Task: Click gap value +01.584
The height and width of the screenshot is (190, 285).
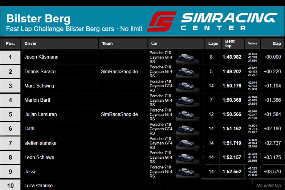Action: click(272, 114)
